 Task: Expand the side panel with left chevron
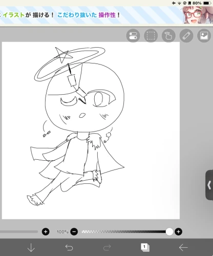point(209,185)
